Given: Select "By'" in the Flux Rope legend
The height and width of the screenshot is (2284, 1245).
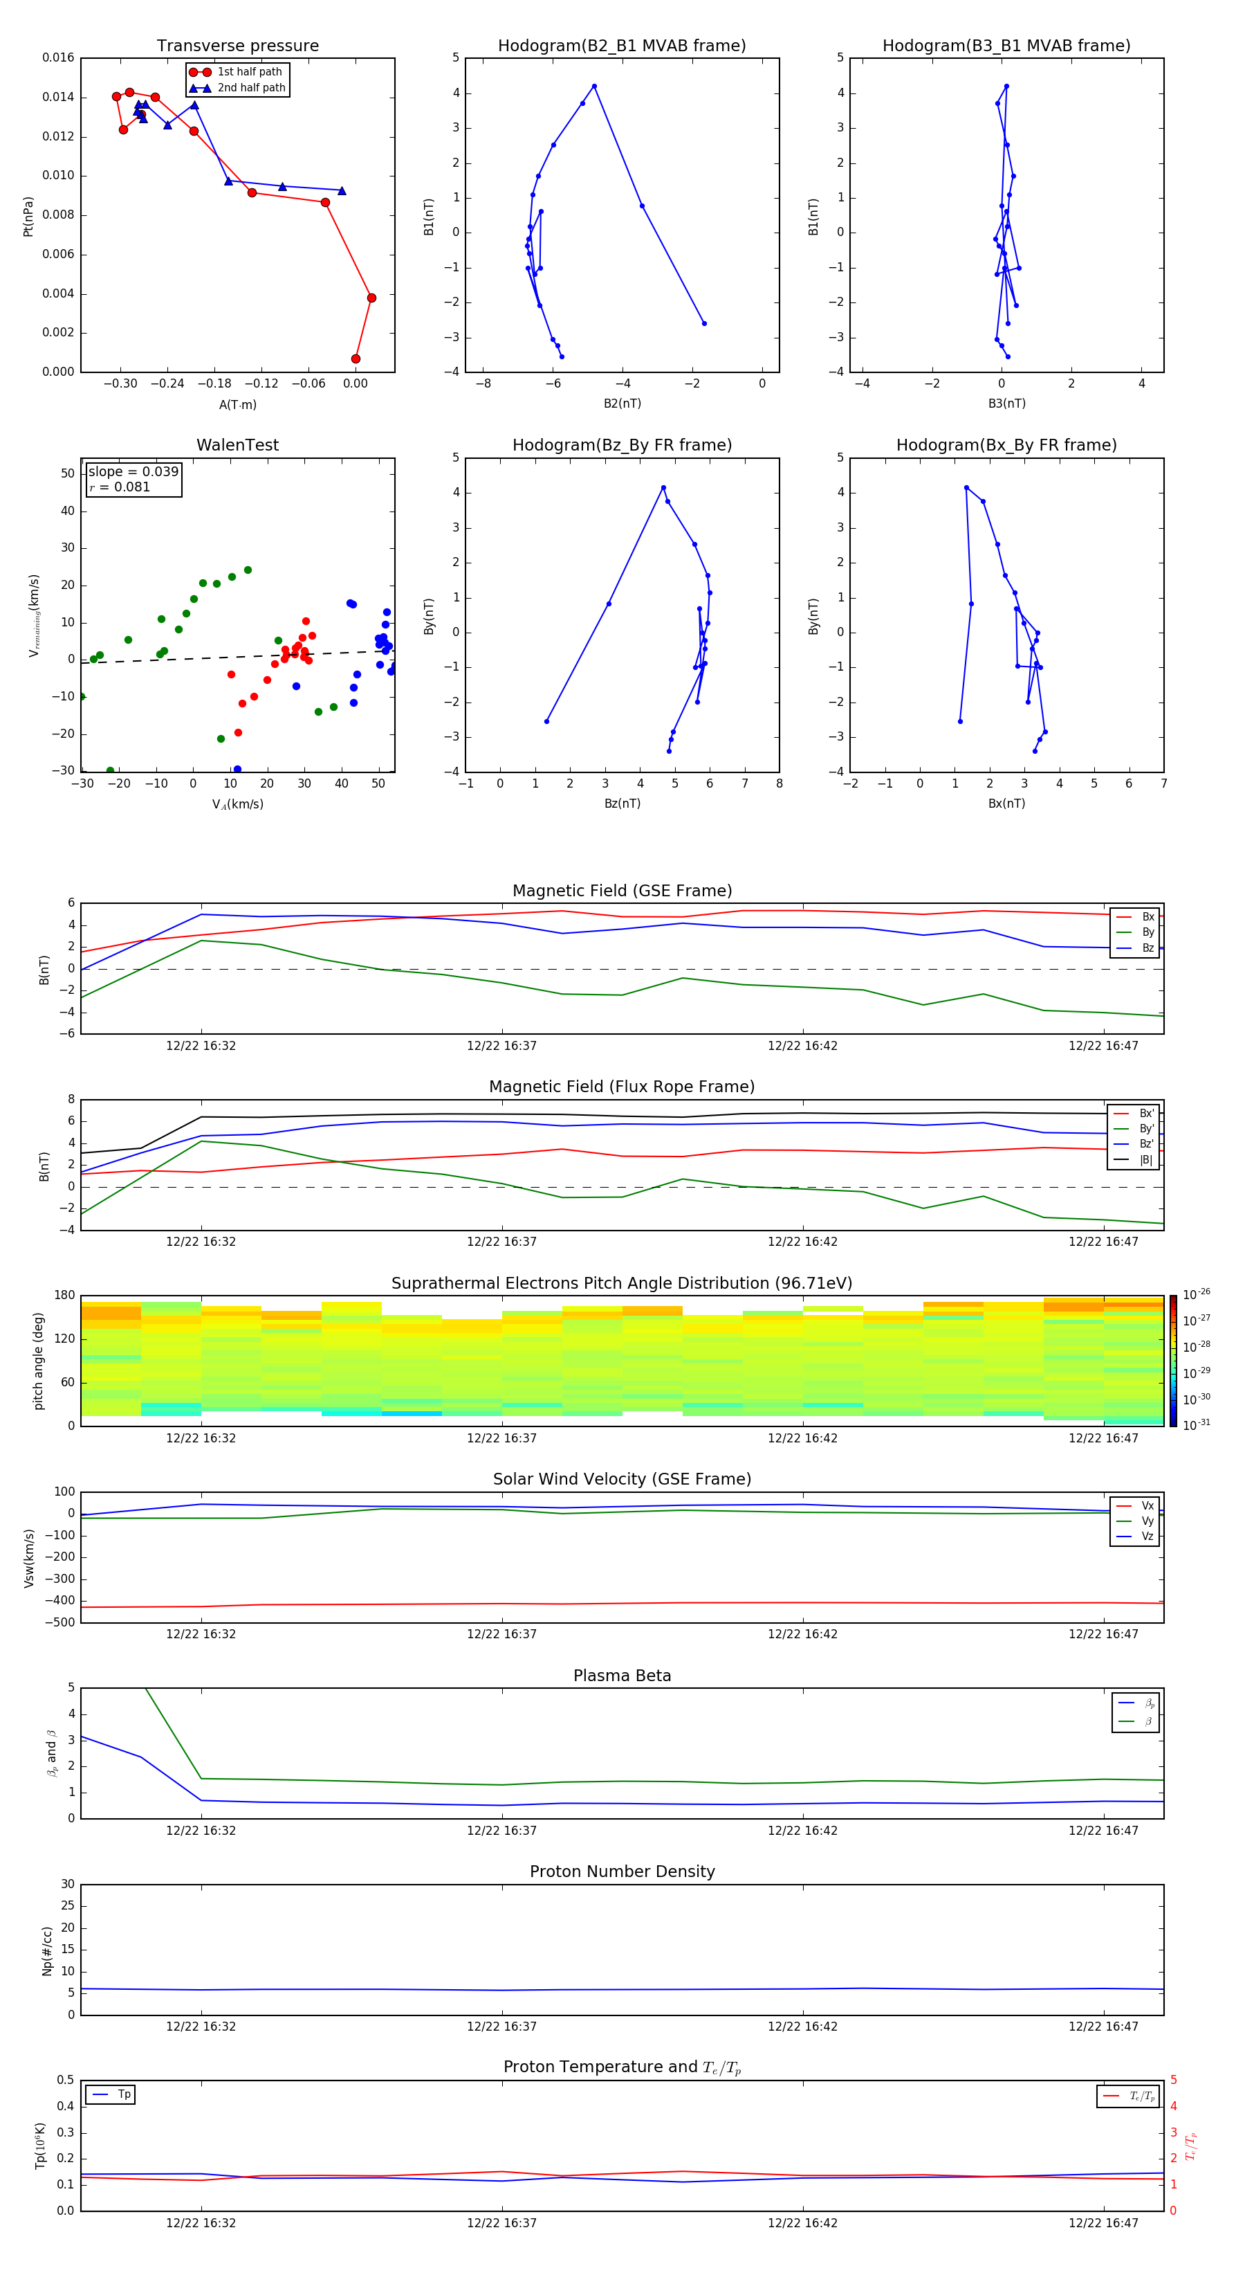Looking at the screenshot, I should point(1134,1129).
